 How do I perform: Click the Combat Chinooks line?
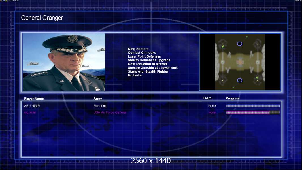pyautogui.click(x=142, y=53)
